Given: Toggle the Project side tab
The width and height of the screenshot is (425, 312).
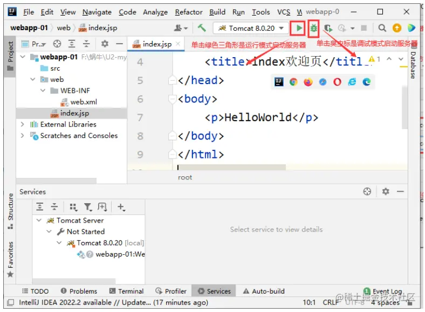Looking at the screenshot, I should (10, 56).
